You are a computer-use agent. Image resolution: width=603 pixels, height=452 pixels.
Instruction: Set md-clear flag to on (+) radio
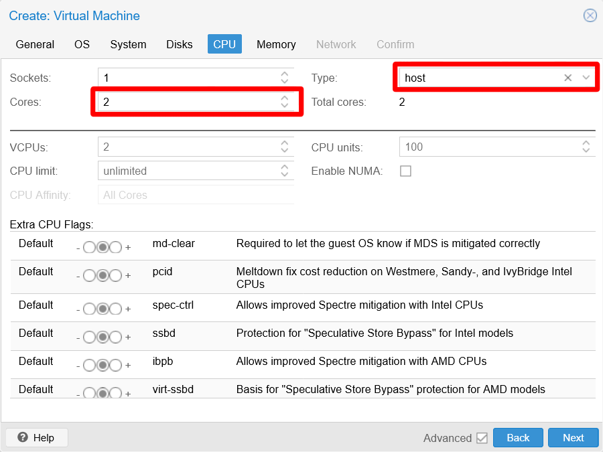coord(115,247)
